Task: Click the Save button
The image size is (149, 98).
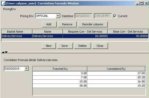Action: [65, 46]
